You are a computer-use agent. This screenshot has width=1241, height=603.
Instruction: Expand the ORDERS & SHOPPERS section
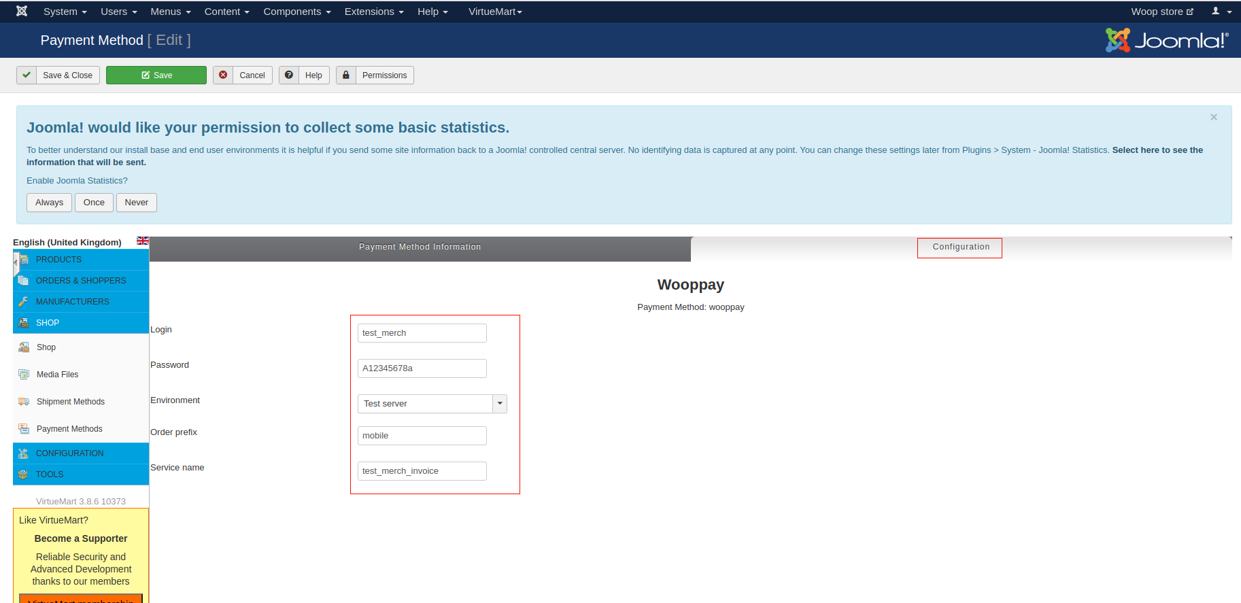pos(81,281)
